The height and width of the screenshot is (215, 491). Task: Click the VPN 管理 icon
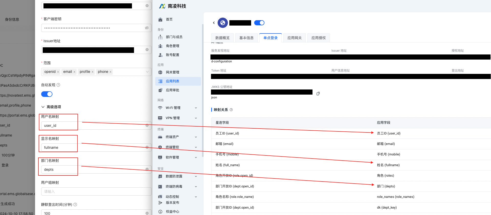(x=160, y=118)
